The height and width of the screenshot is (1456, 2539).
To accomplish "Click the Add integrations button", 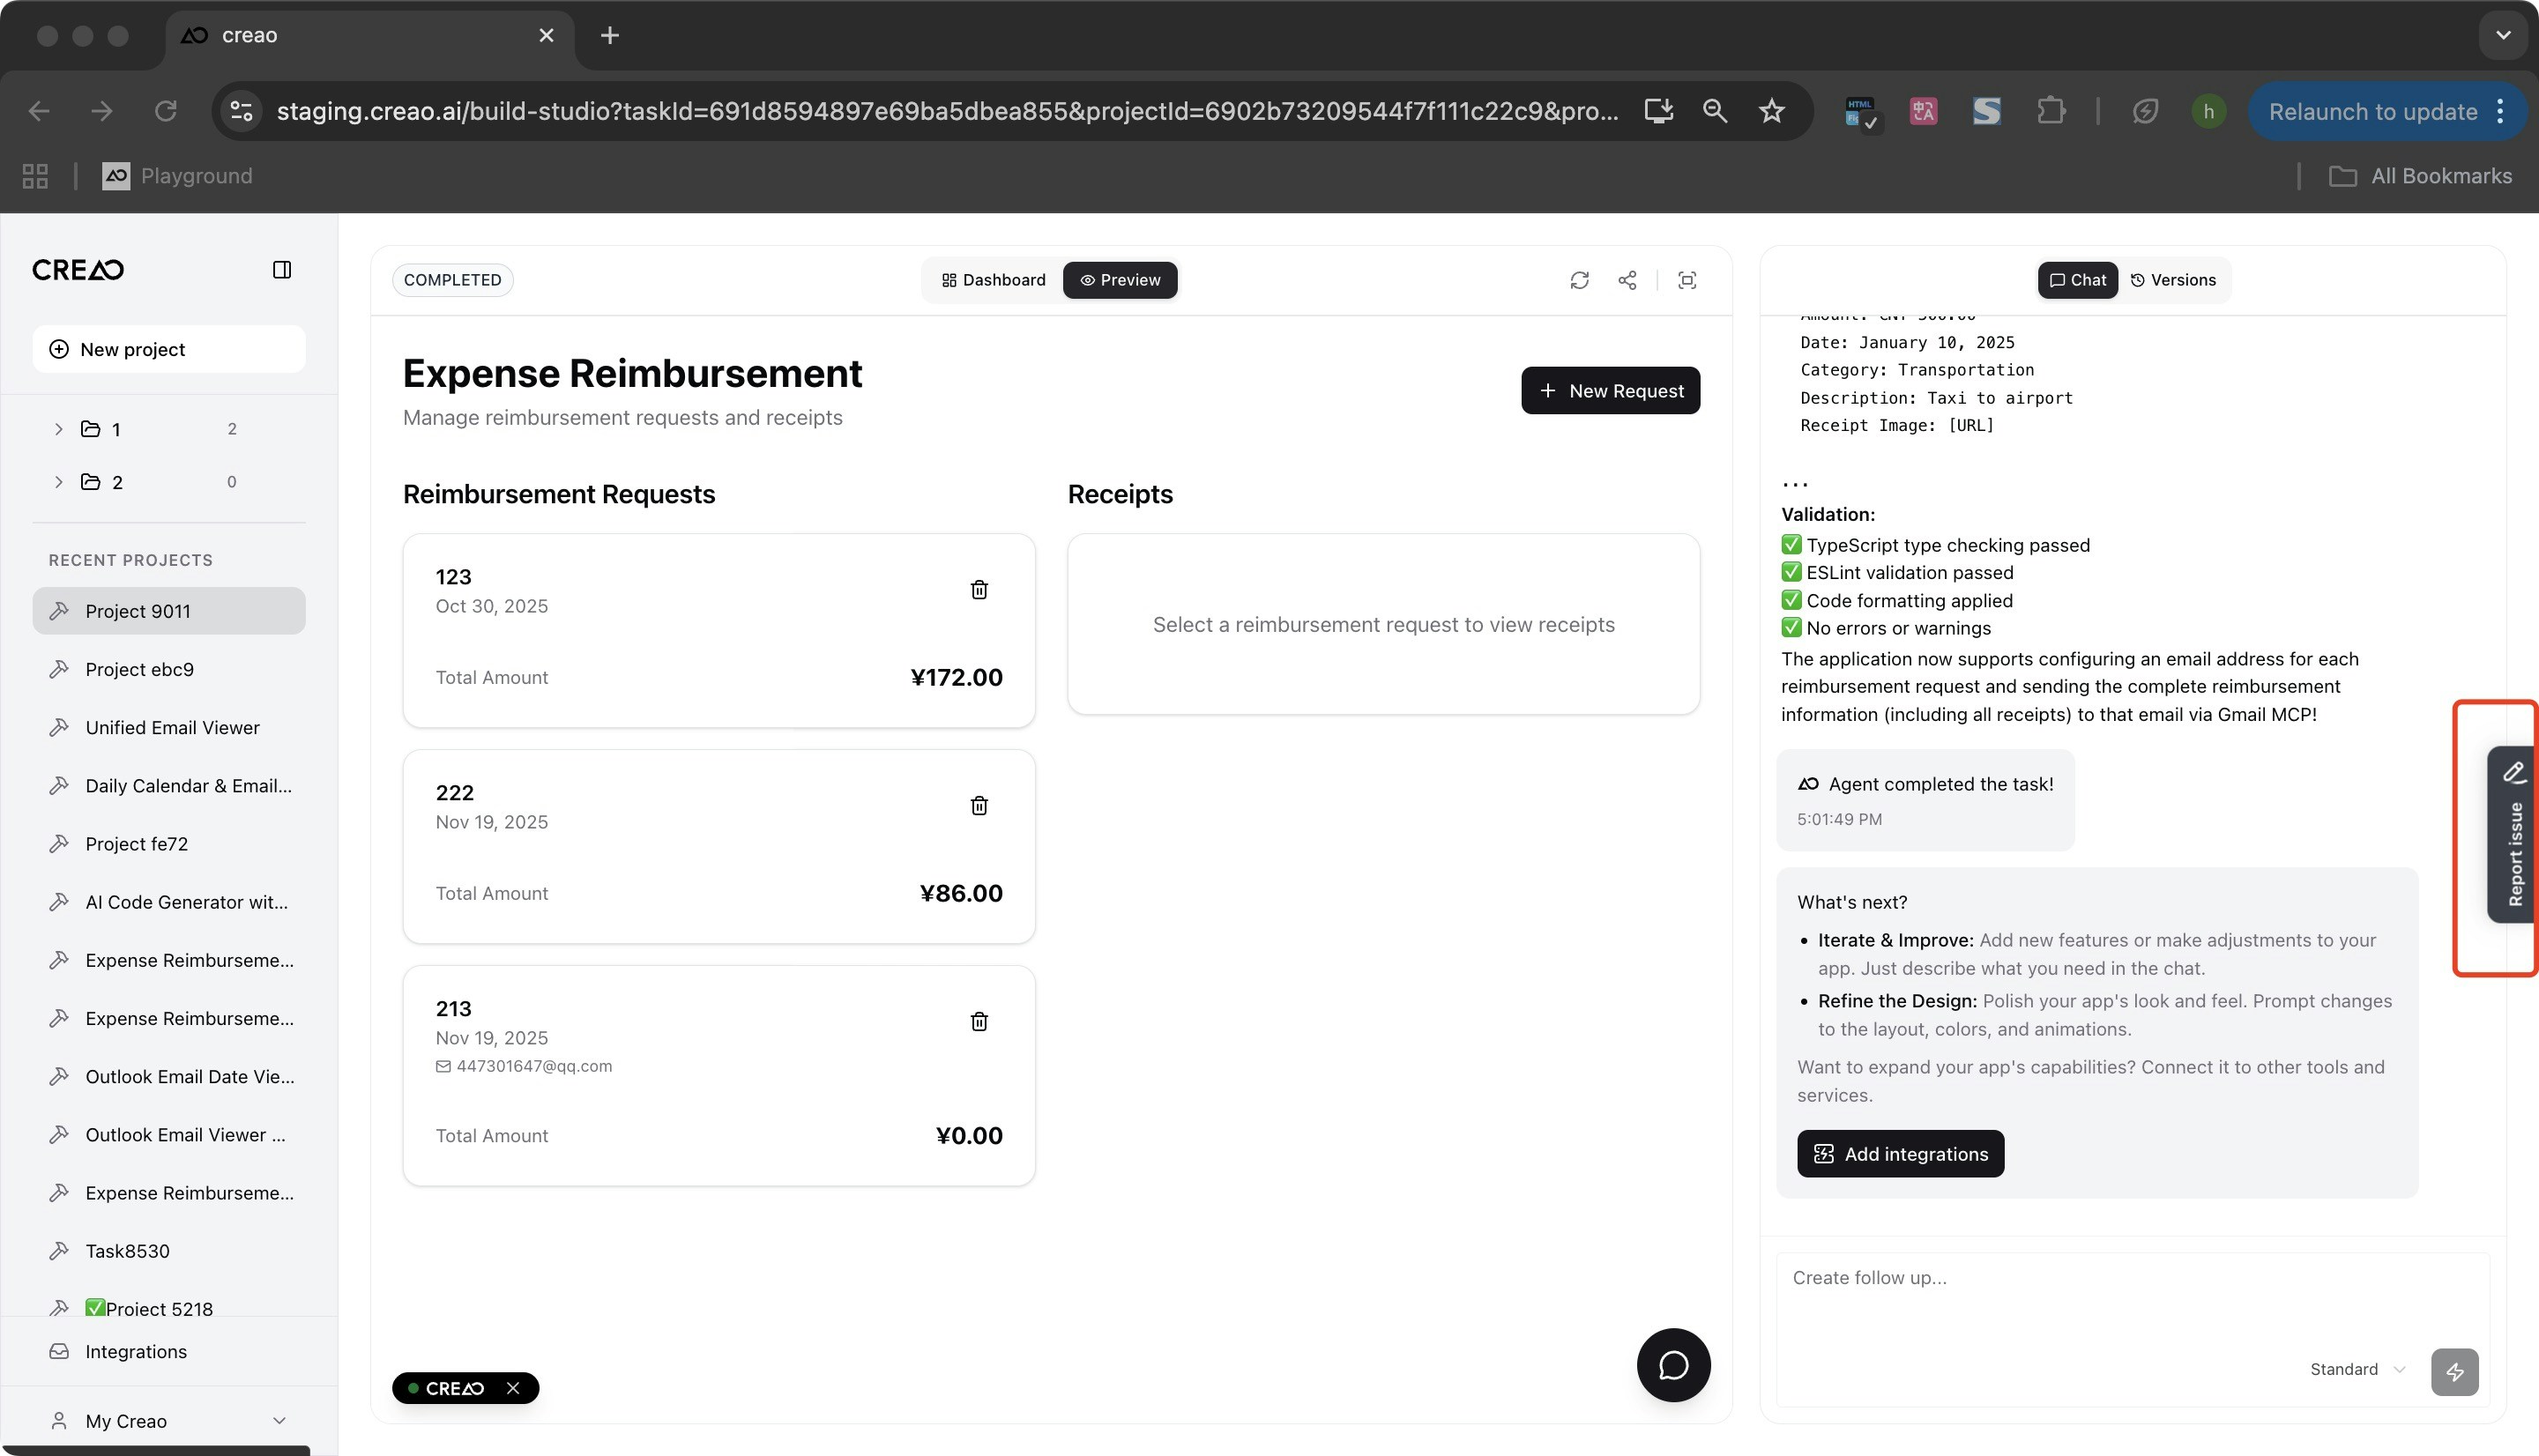I will 1900,1154.
